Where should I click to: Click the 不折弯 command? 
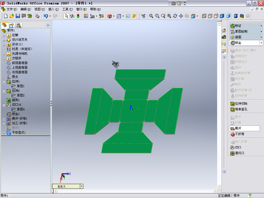[237, 134]
